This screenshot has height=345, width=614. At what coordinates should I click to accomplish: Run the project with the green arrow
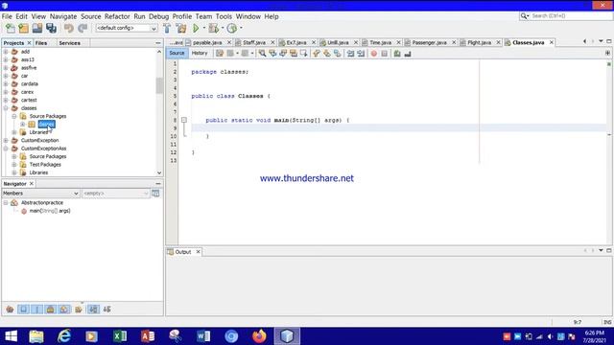[196, 28]
